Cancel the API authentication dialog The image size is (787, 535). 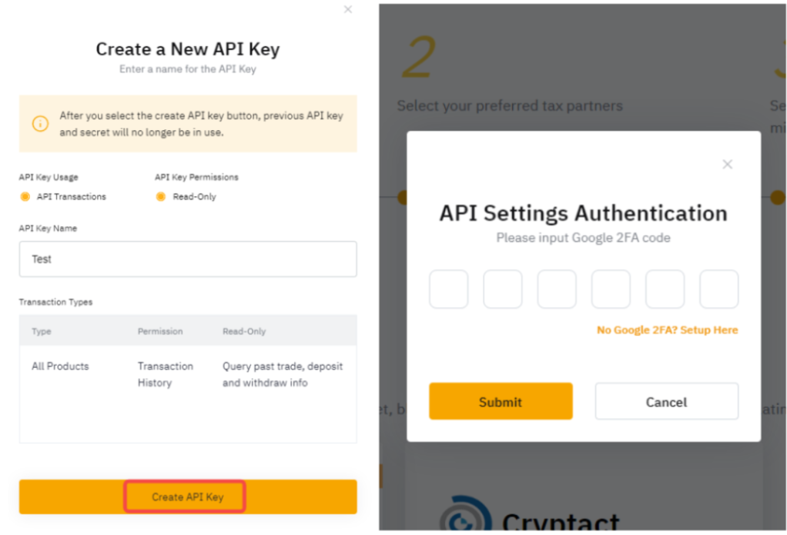[666, 402]
